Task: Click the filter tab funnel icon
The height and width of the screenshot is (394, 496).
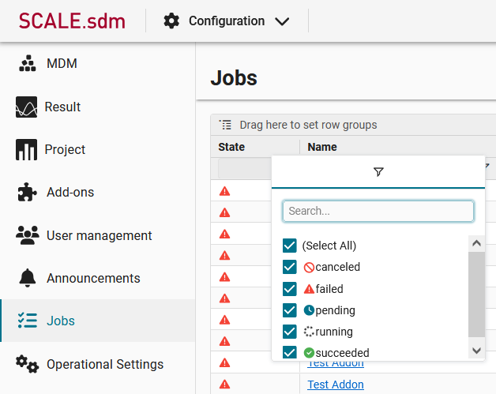Action: pyautogui.click(x=378, y=172)
